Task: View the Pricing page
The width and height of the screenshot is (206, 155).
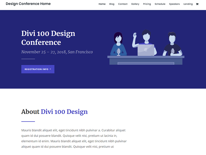Action: click(x=147, y=4)
